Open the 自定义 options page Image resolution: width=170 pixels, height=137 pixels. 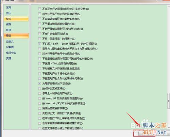16,42
